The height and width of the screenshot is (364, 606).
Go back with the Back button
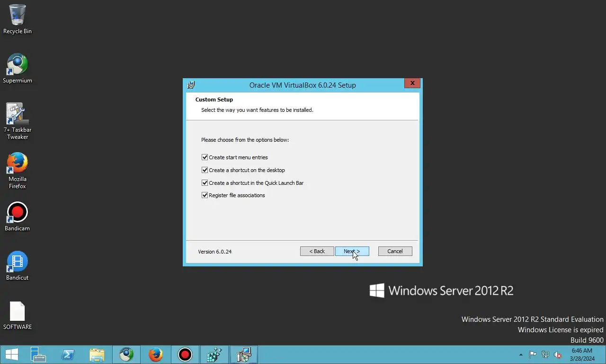[317, 251]
